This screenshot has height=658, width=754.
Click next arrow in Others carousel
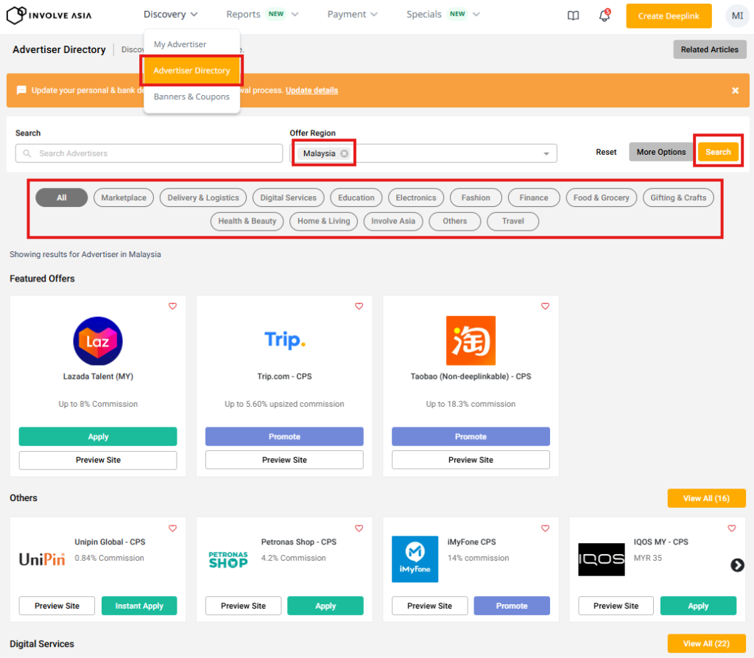pos(736,565)
